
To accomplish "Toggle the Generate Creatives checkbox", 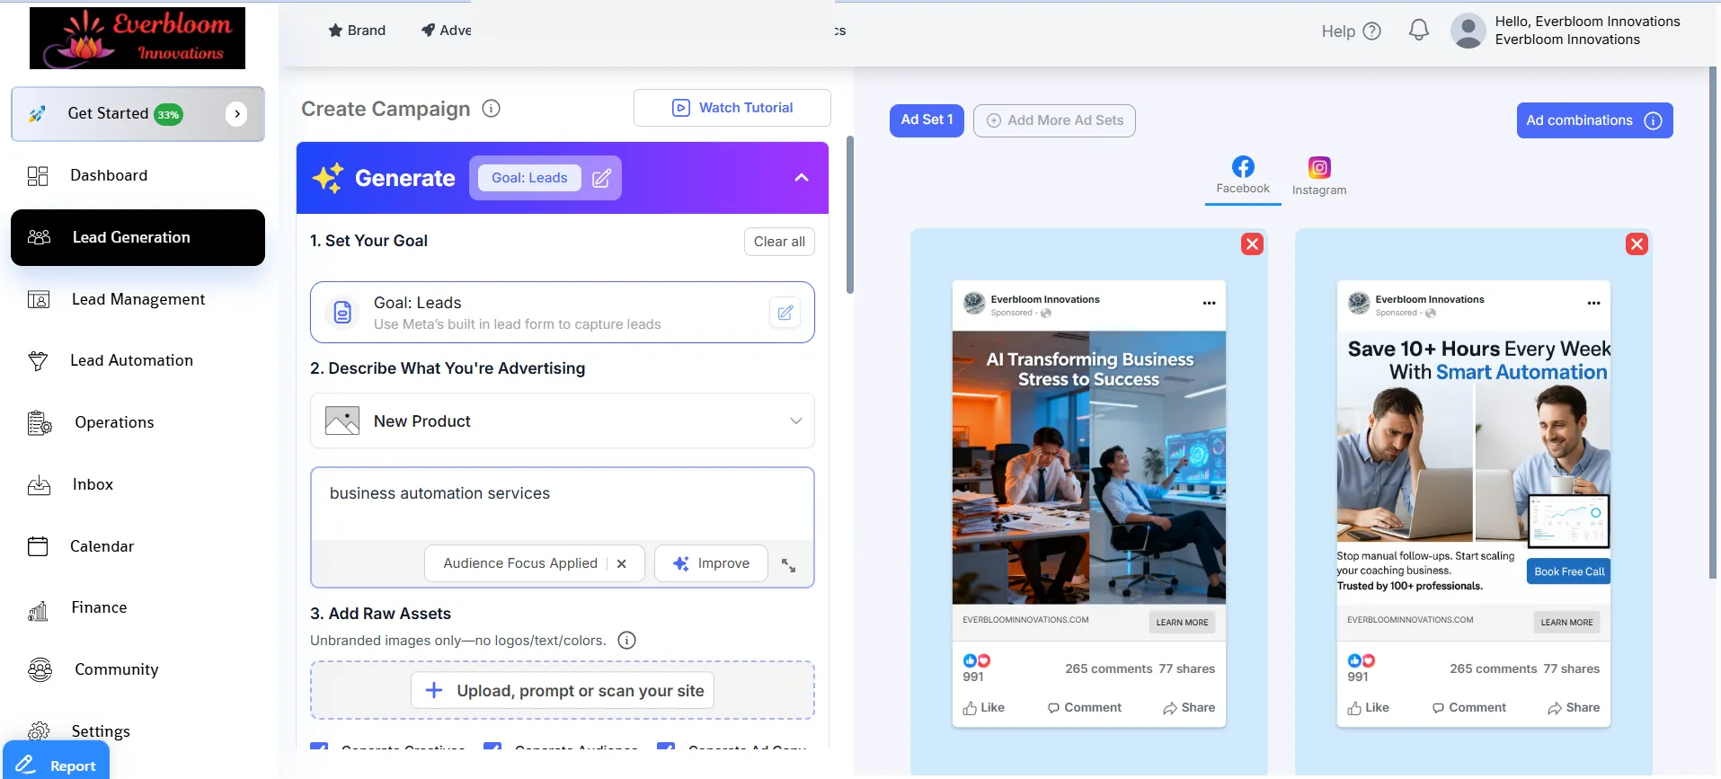I will [319, 747].
